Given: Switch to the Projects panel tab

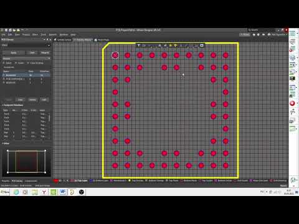Looking at the screenshot, I should (x=6, y=181).
